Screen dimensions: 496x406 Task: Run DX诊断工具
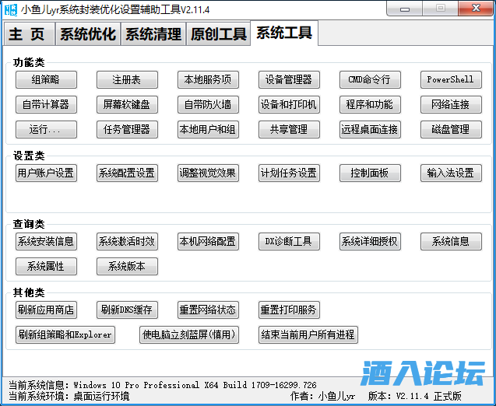coord(289,242)
